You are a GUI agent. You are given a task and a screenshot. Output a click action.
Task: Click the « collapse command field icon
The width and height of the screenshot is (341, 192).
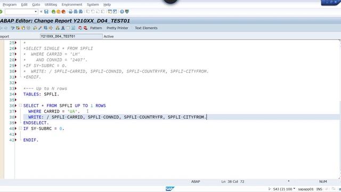[41, 12]
